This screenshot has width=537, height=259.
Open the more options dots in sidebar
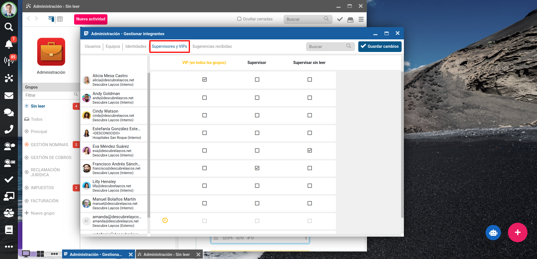[x=9, y=246]
